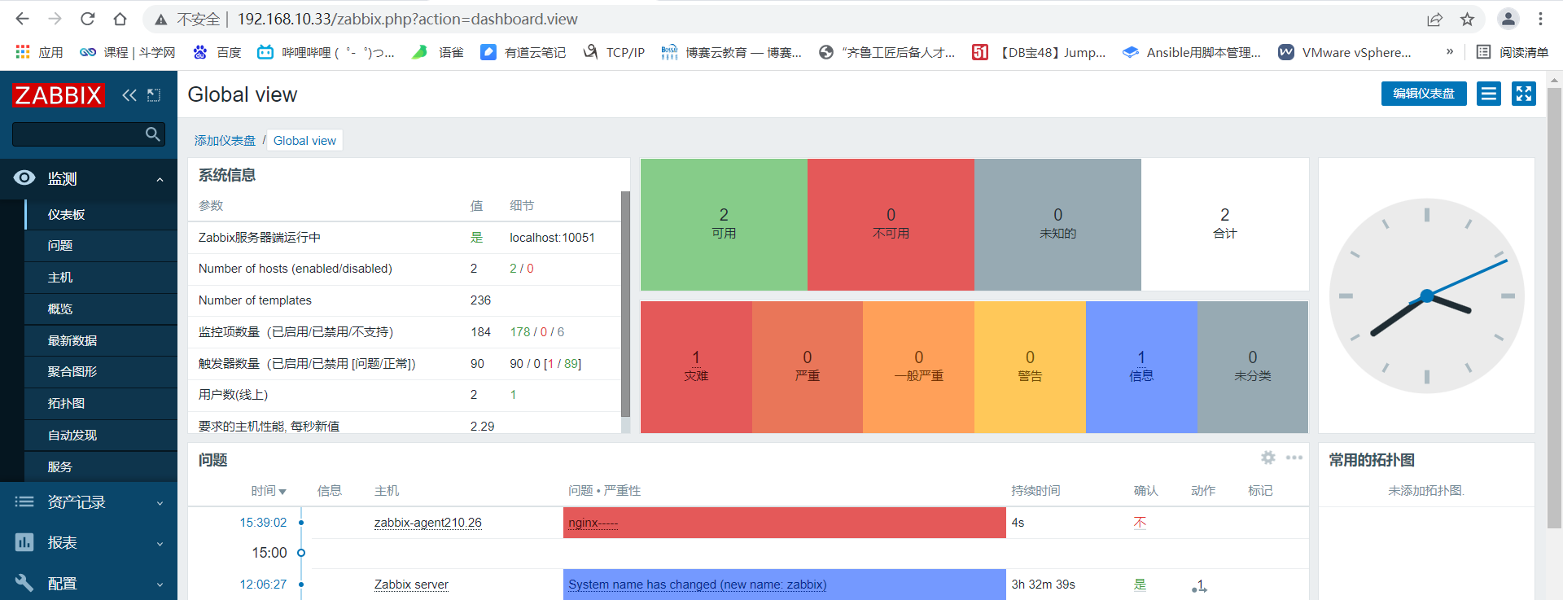Click the 资产记录 list icon
The image size is (1563, 600).
[24, 501]
